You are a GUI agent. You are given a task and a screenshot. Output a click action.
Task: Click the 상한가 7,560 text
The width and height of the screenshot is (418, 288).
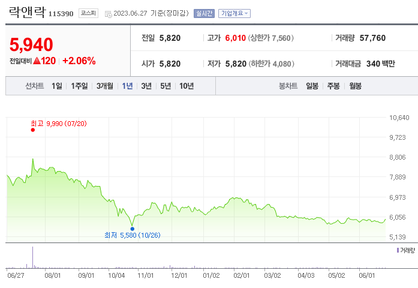(x=271, y=38)
